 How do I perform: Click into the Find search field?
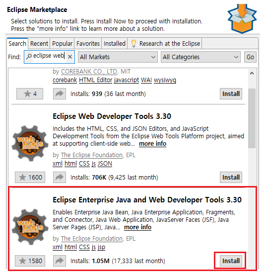tap(49, 56)
